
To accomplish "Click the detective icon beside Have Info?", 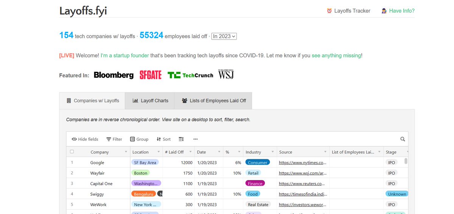I will (x=384, y=11).
